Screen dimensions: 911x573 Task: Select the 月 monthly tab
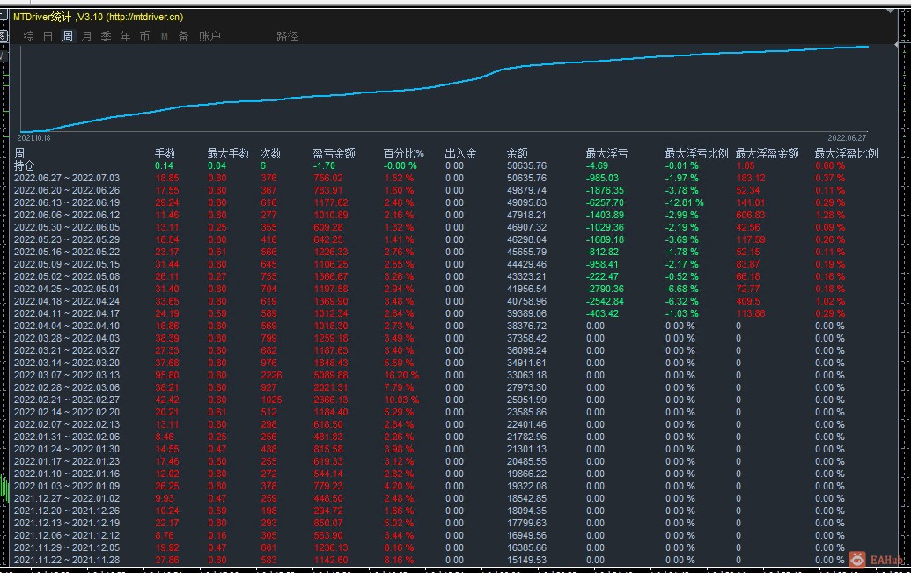point(86,37)
